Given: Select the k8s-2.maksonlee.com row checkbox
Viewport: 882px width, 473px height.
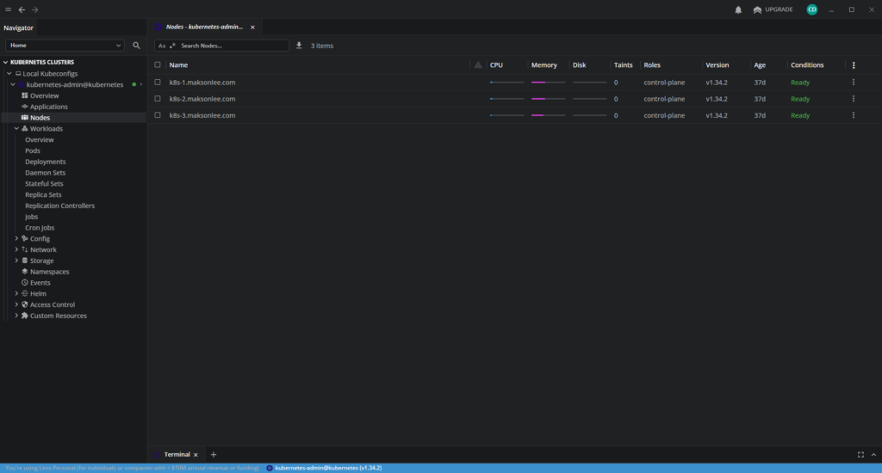Looking at the screenshot, I should (158, 99).
